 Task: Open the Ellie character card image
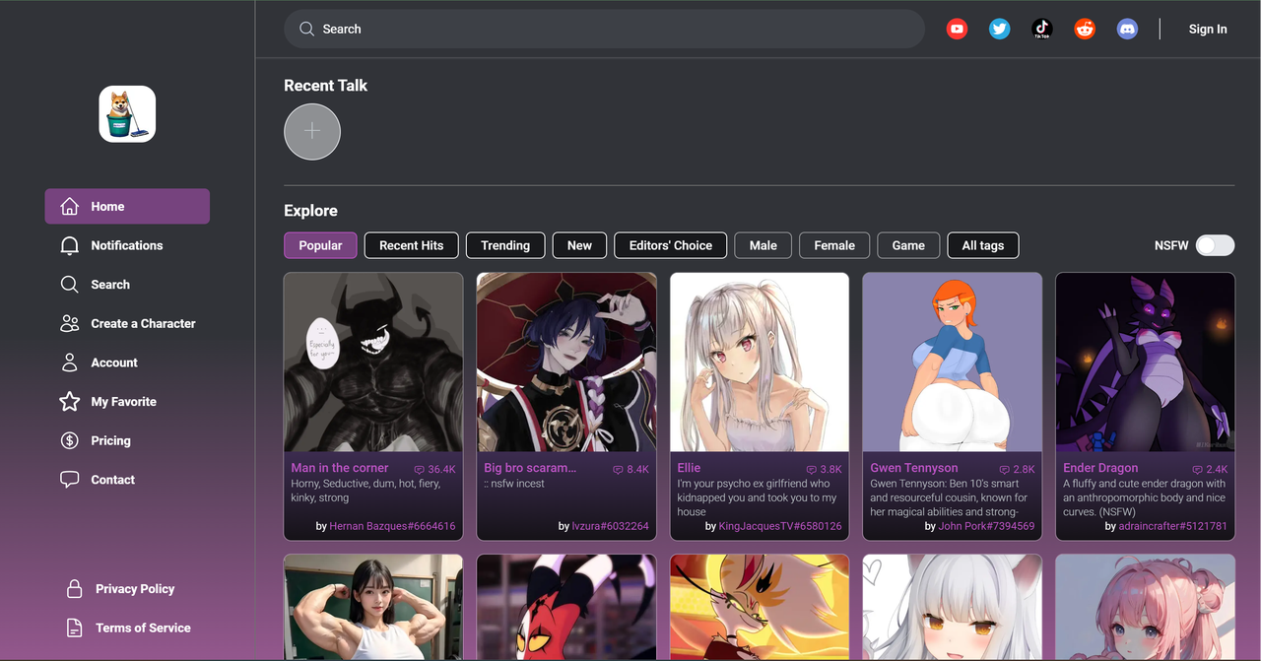(x=759, y=362)
